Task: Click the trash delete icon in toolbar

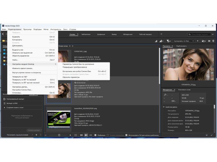Action: pos(213,41)
